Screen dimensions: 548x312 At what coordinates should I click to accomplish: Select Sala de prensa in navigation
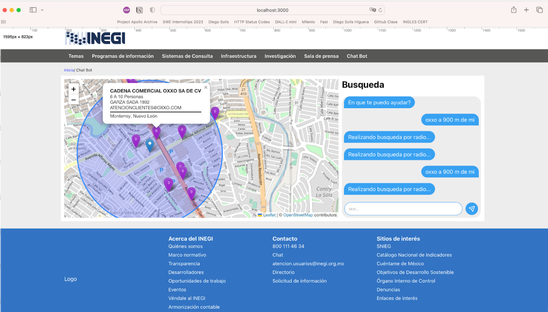coord(321,56)
